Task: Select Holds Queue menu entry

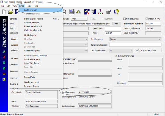Action: [x=41, y=35]
